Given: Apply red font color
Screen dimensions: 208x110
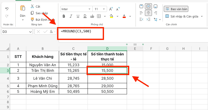Looking at the screenshot, I should click(x=124, y=16).
